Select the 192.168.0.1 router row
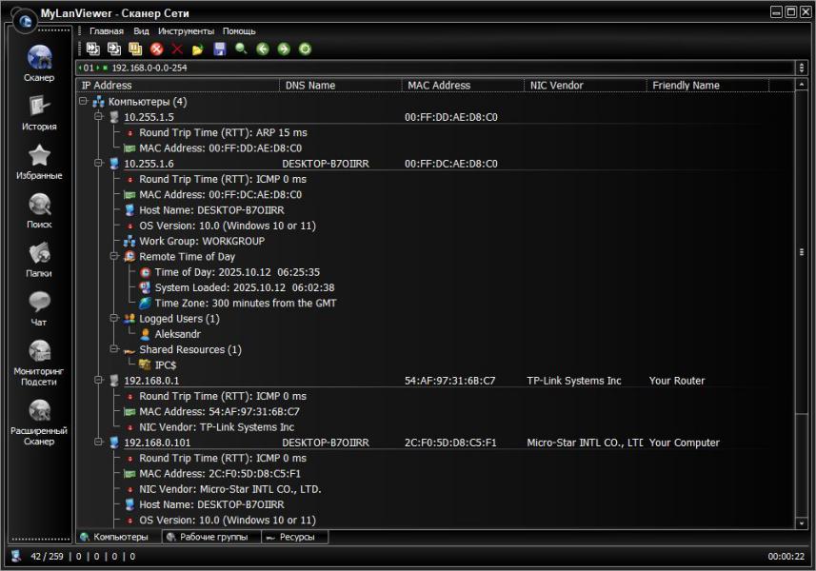816x571 pixels. 151,381
